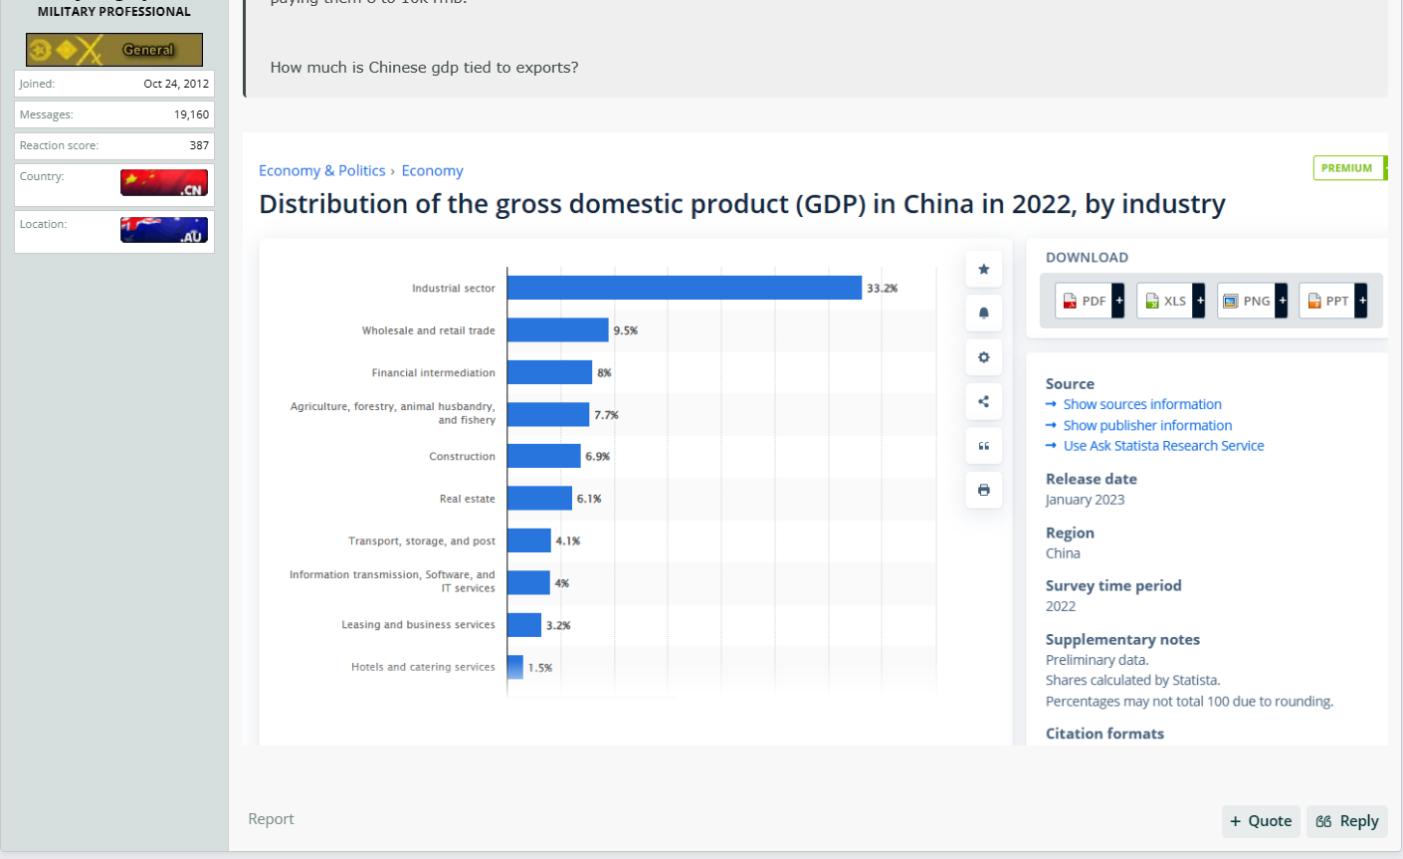Image resolution: width=1403 pixels, height=859 pixels.
Task: Click the 'Transport, storage, and post' label
Action: [422, 540]
